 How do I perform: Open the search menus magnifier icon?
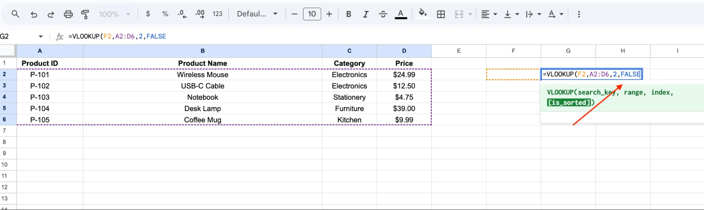(15, 14)
